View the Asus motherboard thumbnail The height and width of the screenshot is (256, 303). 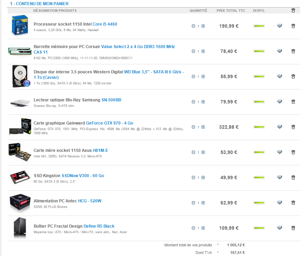[x=20, y=152]
